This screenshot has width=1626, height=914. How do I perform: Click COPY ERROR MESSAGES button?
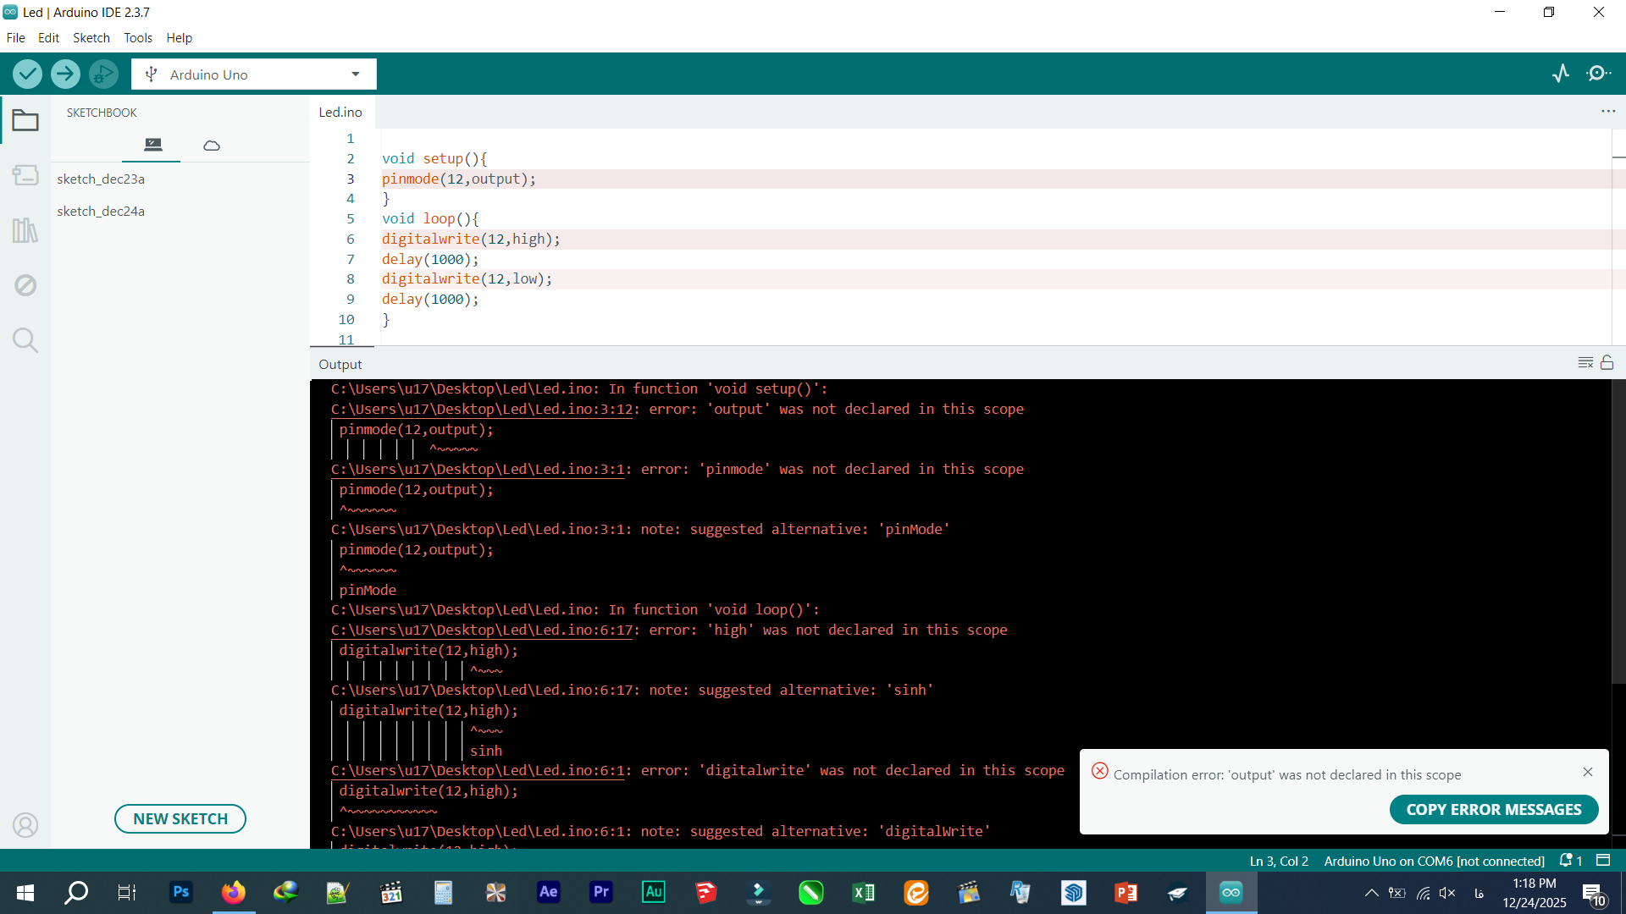pos(1493,809)
